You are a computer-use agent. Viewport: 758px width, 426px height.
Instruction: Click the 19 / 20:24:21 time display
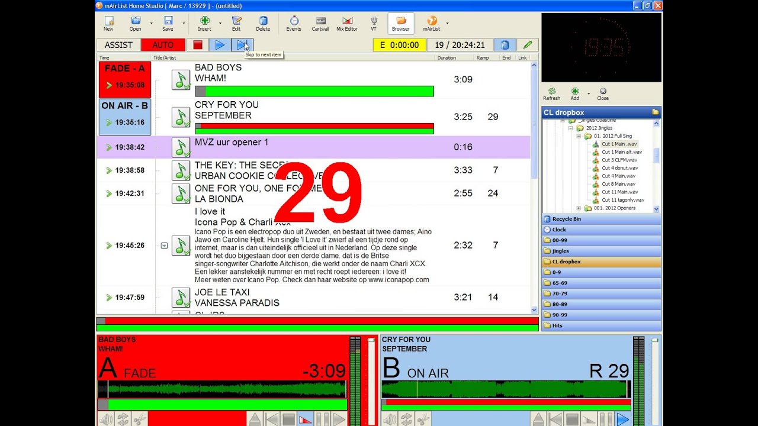point(460,45)
